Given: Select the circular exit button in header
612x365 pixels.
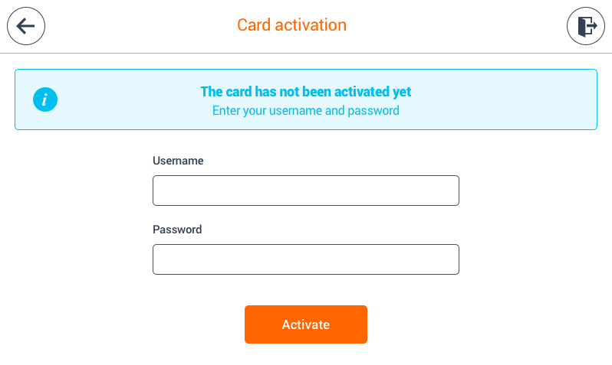Looking at the screenshot, I should [x=586, y=26].
